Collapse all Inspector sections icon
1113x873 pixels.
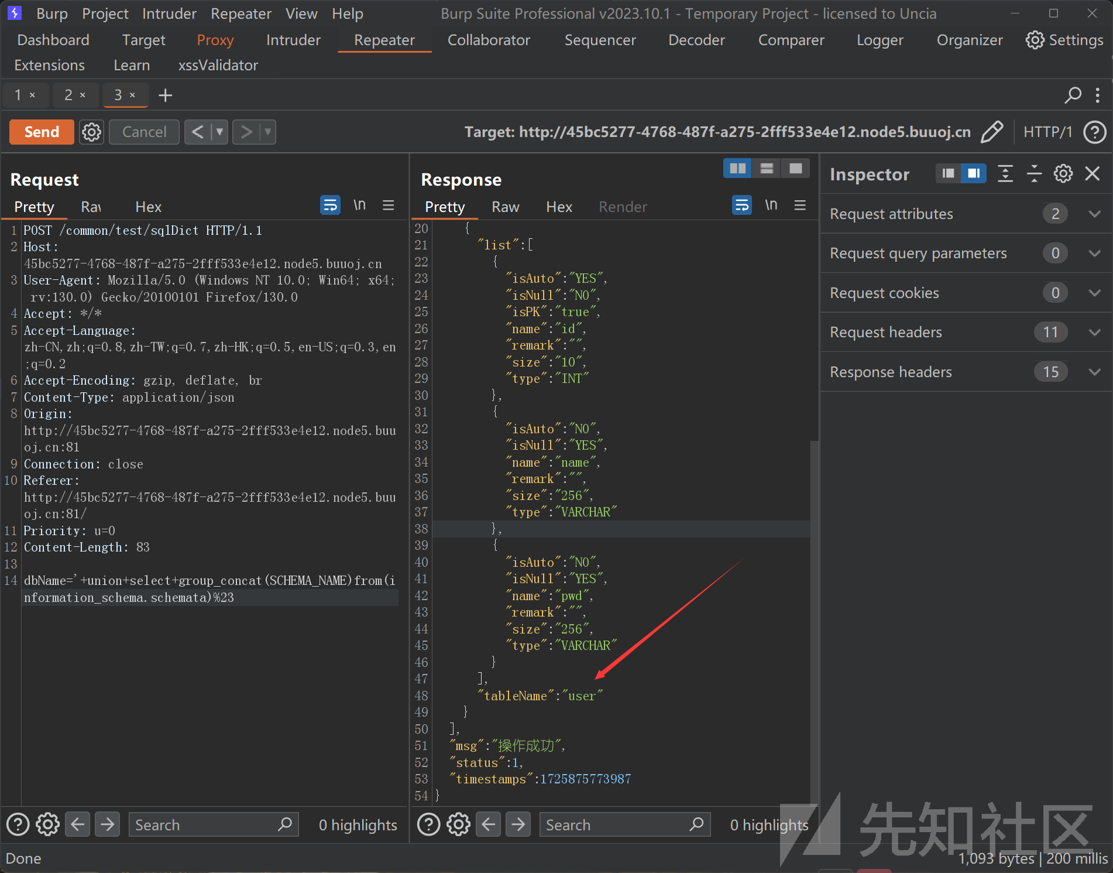pyautogui.click(x=1034, y=173)
